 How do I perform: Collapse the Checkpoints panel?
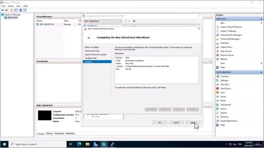click(210, 61)
